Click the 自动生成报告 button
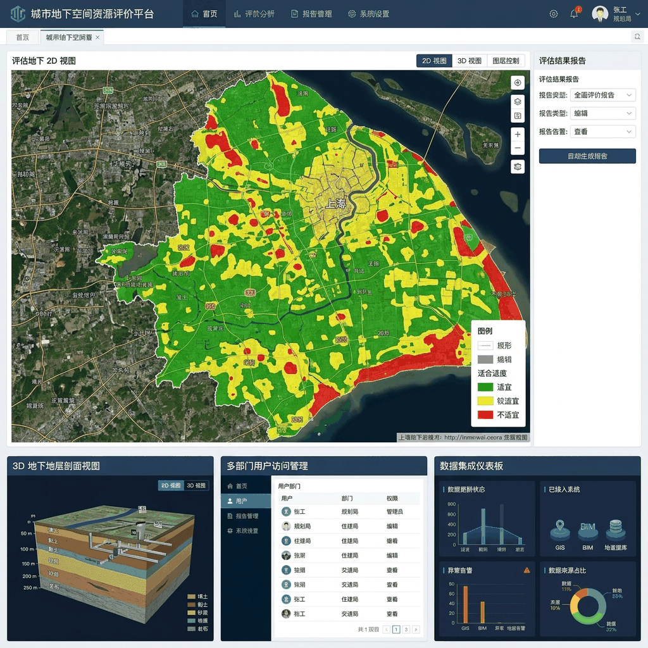 pyautogui.click(x=587, y=156)
